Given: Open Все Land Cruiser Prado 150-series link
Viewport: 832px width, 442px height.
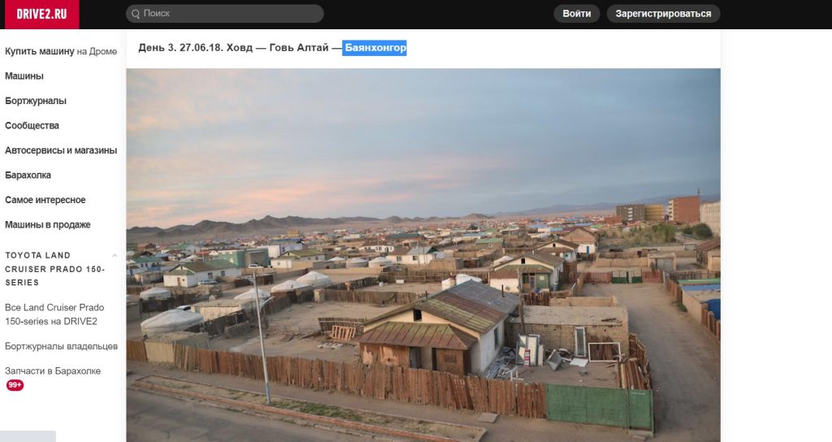Looking at the screenshot, I should tap(54, 314).
